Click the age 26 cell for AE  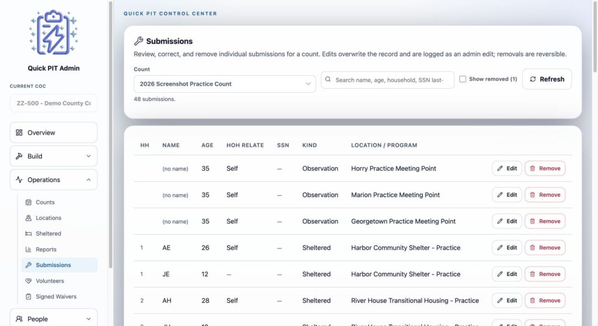click(205, 247)
